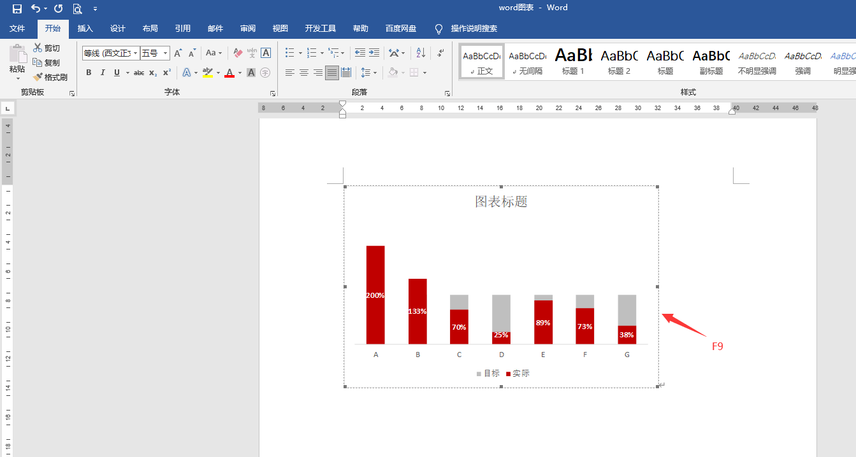This screenshot has height=457, width=856.
Task: Apply the 标题 1 heading style
Action: (x=573, y=62)
